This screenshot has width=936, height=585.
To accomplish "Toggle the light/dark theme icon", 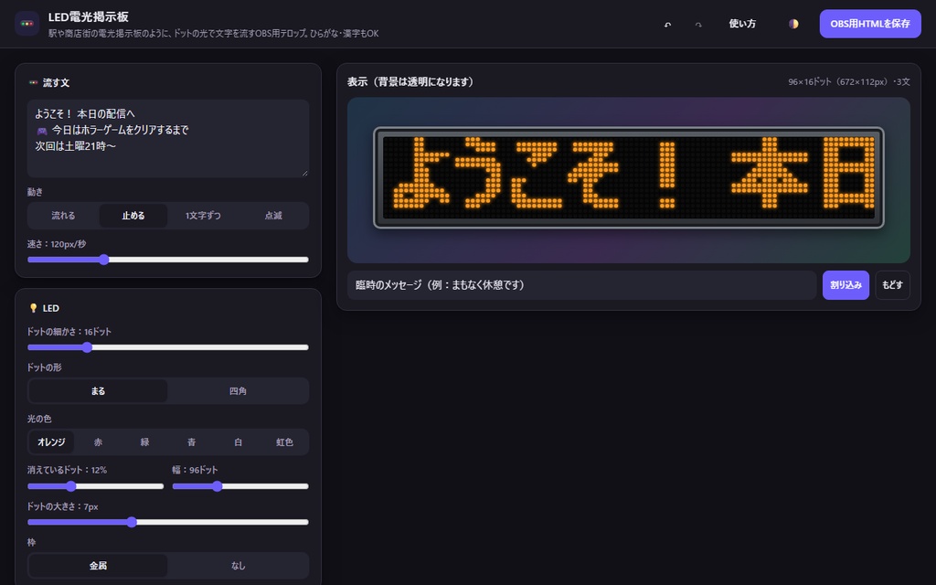I will pos(793,24).
